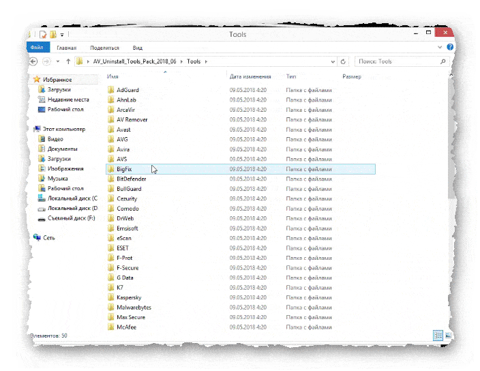Select the AVS folder icon
The width and height of the screenshot is (480, 371).
pos(111,159)
